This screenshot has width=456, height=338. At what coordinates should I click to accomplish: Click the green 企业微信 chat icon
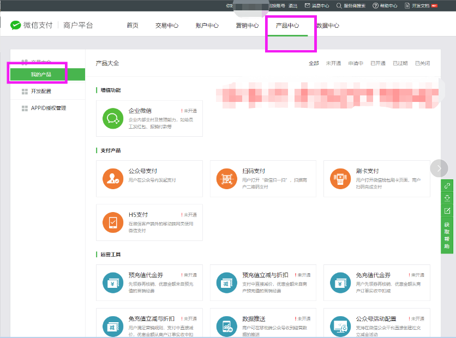pos(113,119)
